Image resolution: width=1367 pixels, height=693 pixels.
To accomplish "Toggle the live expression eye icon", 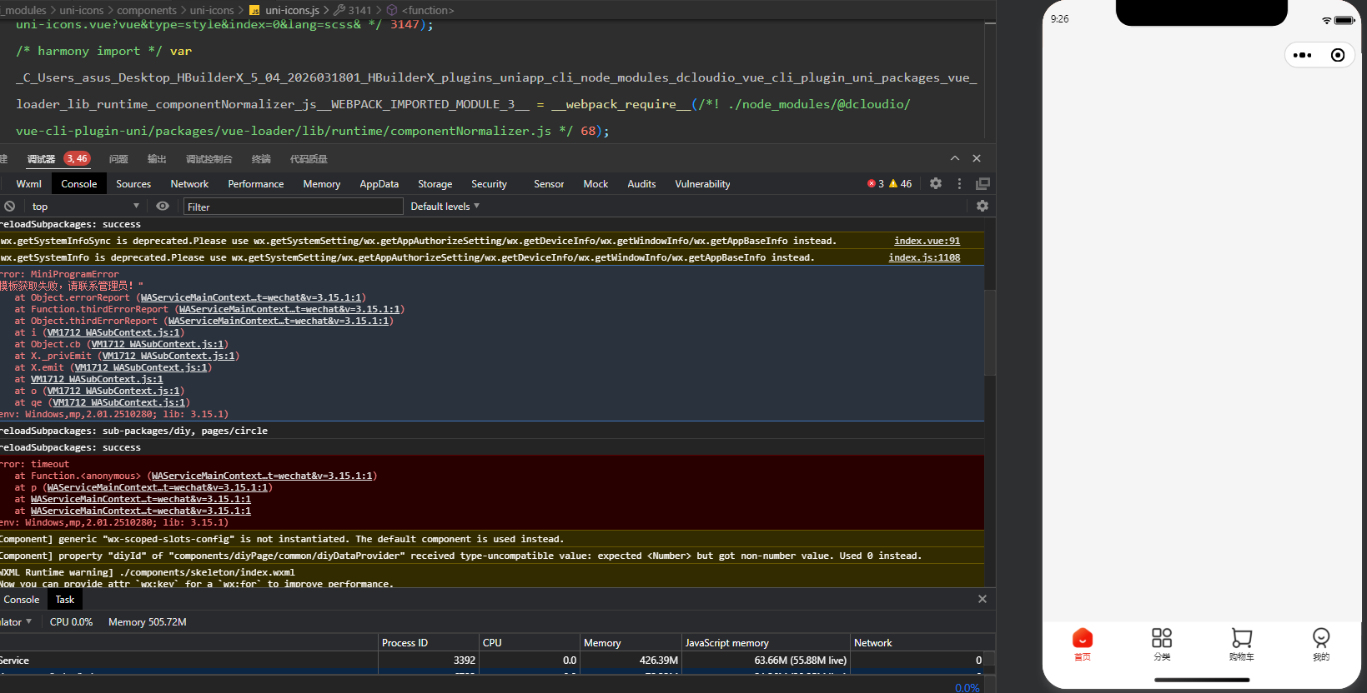I will click(x=163, y=207).
